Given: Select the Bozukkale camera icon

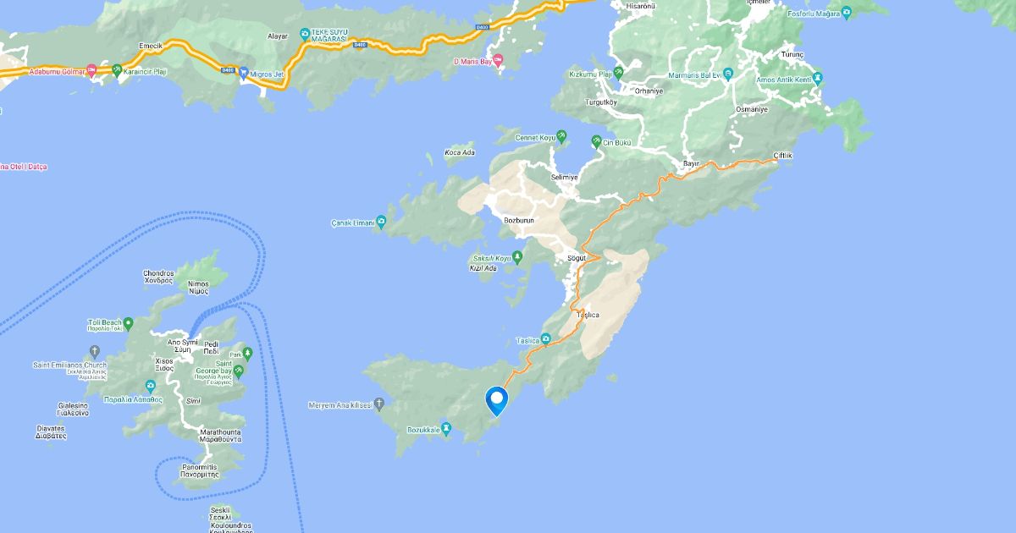Looking at the screenshot, I should [446, 430].
